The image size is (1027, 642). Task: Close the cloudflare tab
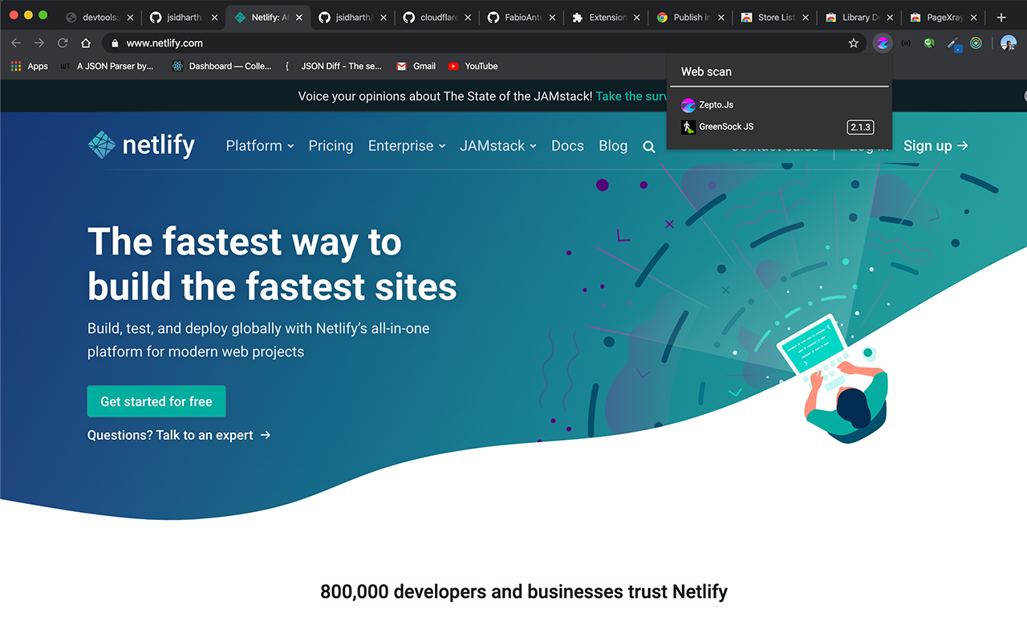pos(468,17)
